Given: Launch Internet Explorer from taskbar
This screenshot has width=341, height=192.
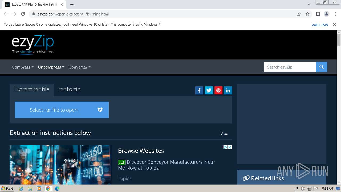Looking at the screenshot, I should 21,189.
